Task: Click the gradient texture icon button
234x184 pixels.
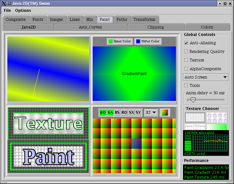Action: [x=165, y=113]
